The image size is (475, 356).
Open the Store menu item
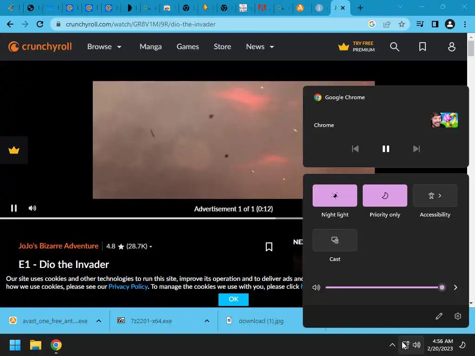[222, 47]
